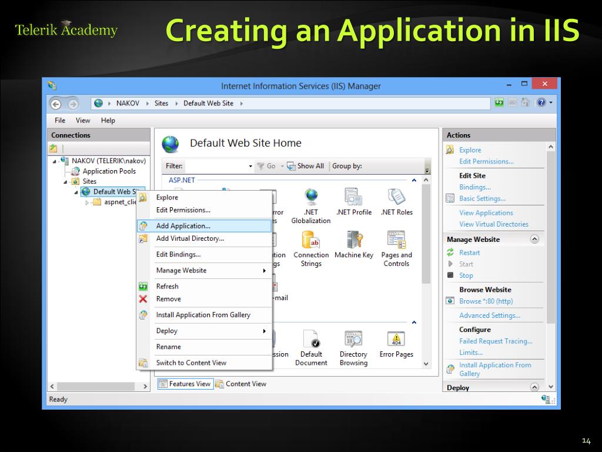Select Remove in the context menu

[x=204, y=298]
